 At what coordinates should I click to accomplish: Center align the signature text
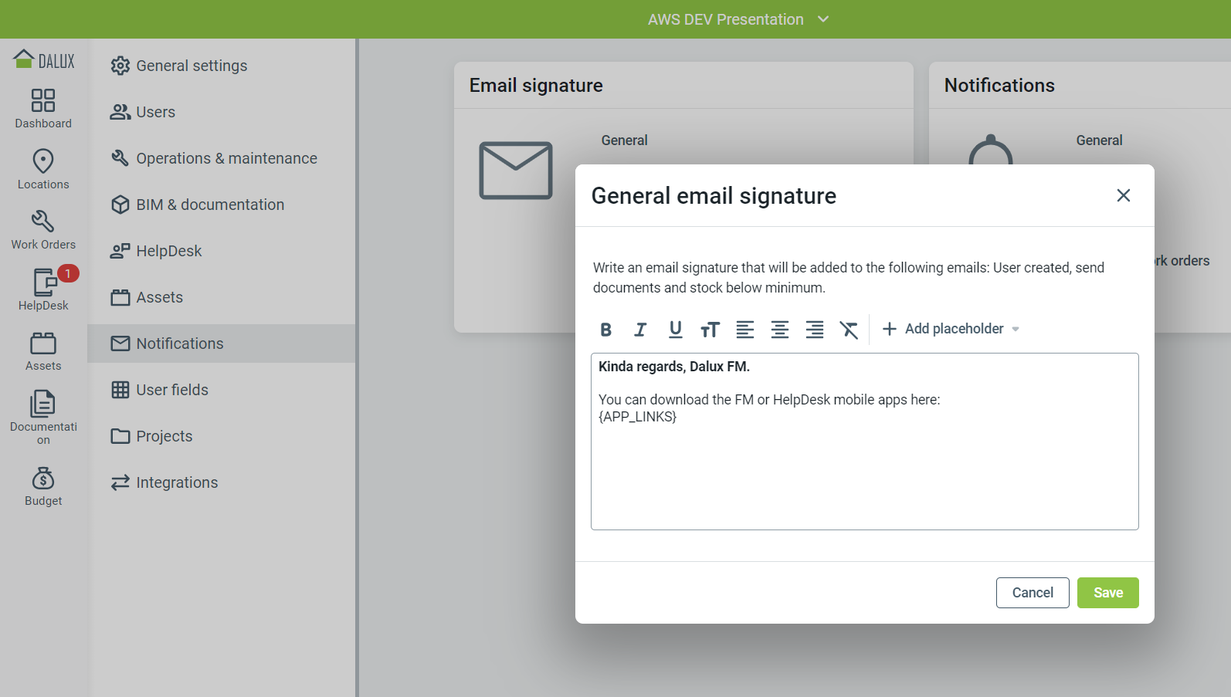tap(780, 330)
